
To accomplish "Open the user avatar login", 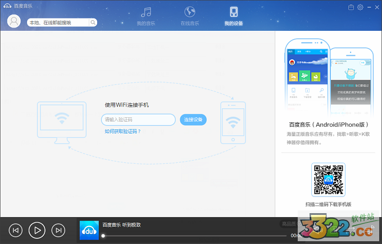I will (x=14, y=21).
